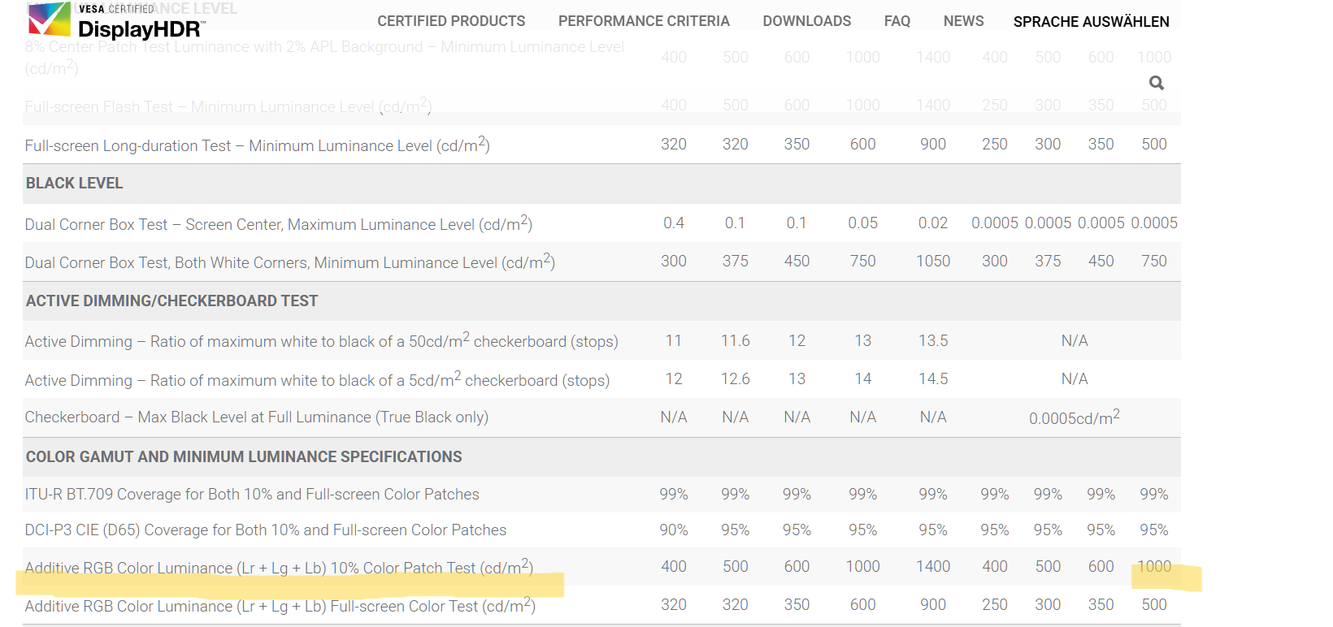The width and height of the screenshot is (1333, 627).
Task: Go to Performance Criteria page
Action: click(644, 21)
